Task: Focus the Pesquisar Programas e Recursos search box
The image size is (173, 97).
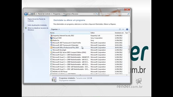Action: tap(114, 14)
